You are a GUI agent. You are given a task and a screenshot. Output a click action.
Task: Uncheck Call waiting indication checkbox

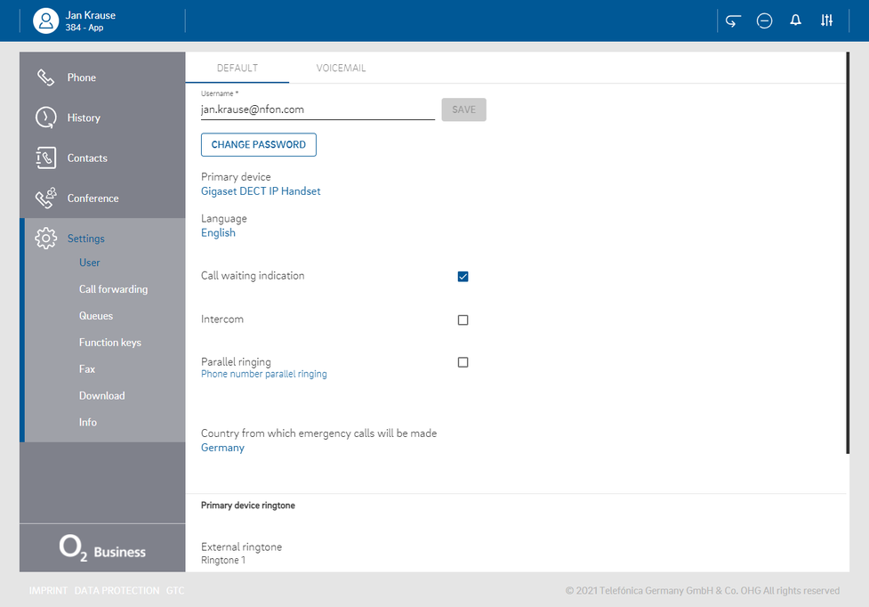[463, 277]
